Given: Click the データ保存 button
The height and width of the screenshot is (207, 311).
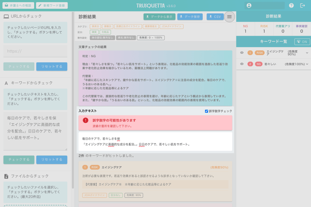Looking at the screenshot, I should (x=190, y=17).
